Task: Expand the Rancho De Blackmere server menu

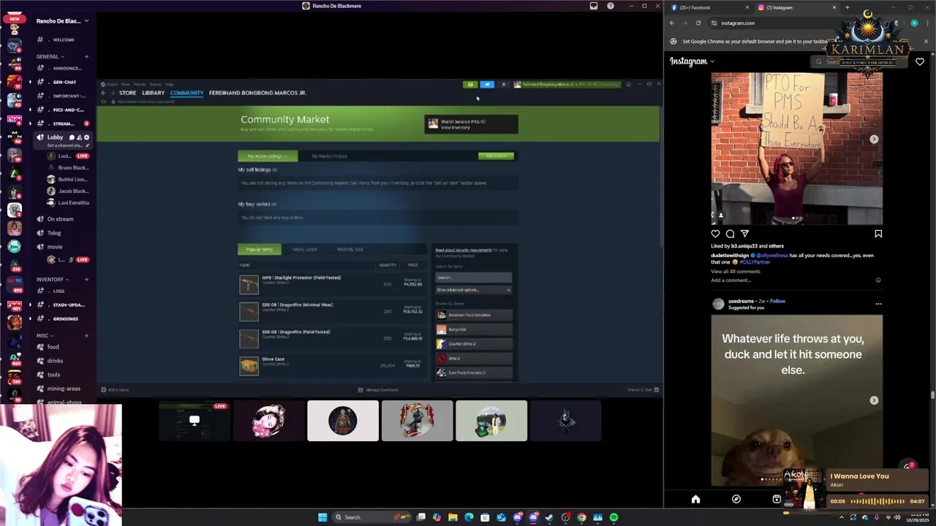Action: point(62,21)
